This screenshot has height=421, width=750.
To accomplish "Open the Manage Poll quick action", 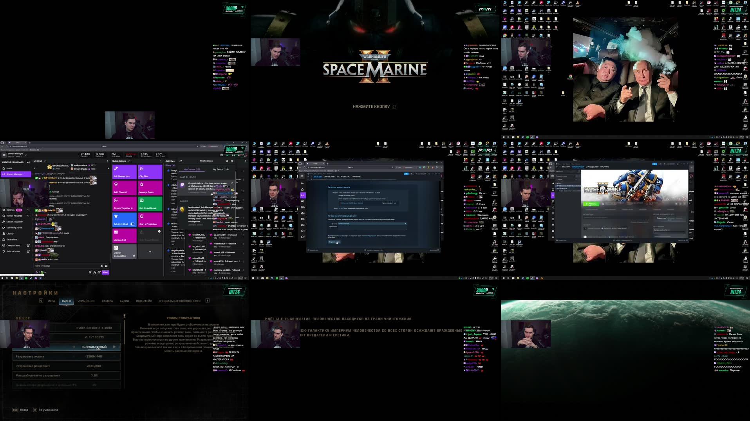I will (x=125, y=235).
